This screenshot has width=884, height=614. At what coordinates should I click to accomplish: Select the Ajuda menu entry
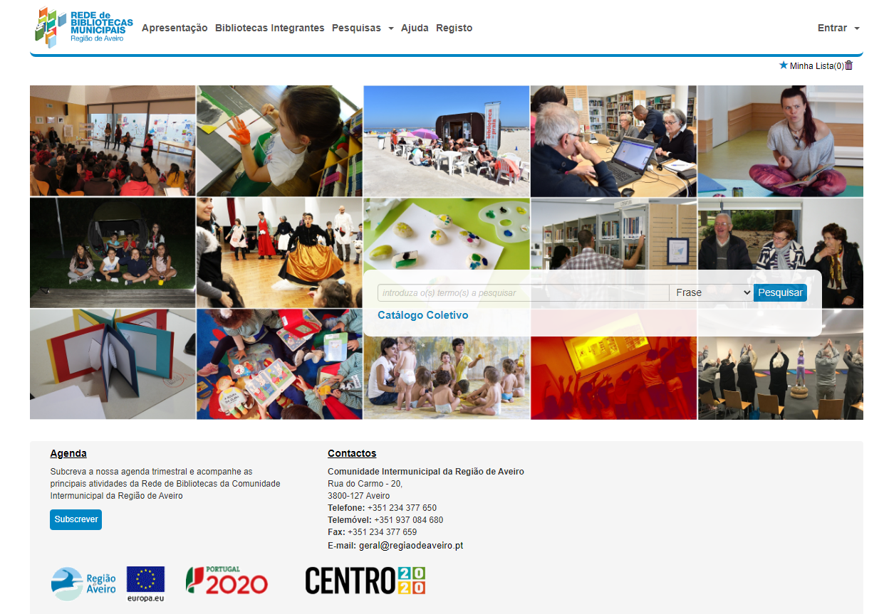415,28
